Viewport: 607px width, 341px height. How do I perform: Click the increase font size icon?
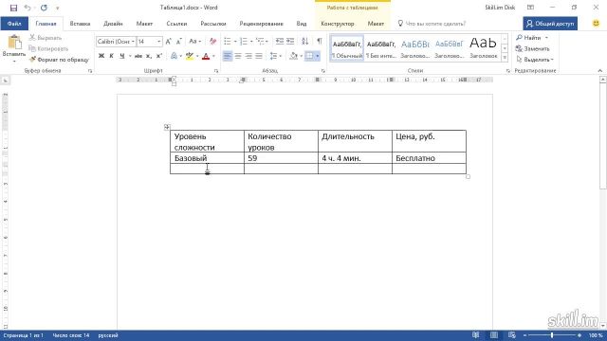169,41
